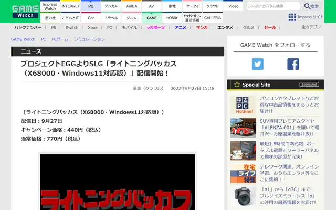Screen dimensions: 336x210
Task: Open the こどもとIT tab
Action: point(70,18)
